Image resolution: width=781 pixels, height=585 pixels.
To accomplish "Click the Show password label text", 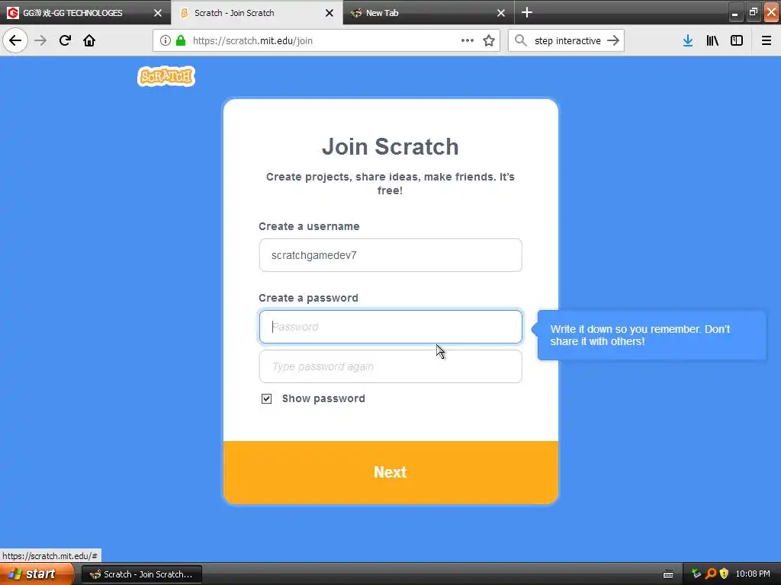I will pyautogui.click(x=323, y=398).
